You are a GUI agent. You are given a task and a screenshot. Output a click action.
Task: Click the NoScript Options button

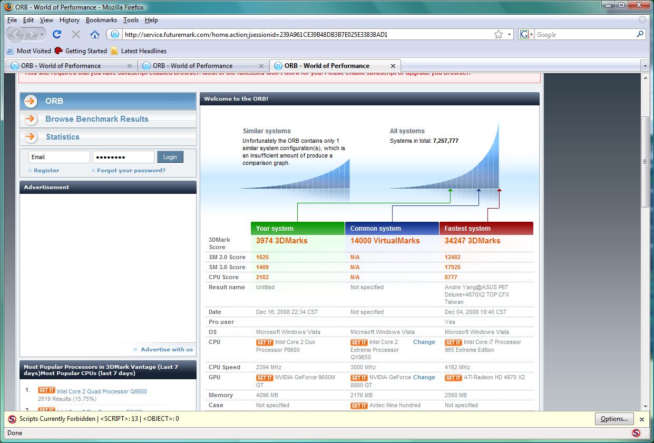(614, 419)
